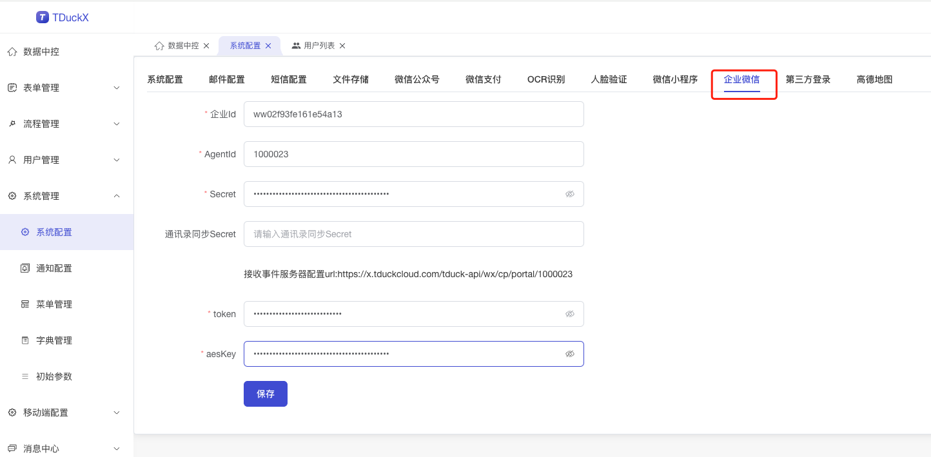Reveal the Secret field value
This screenshot has width=931, height=457.
pyautogui.click(x=570, y=193)
